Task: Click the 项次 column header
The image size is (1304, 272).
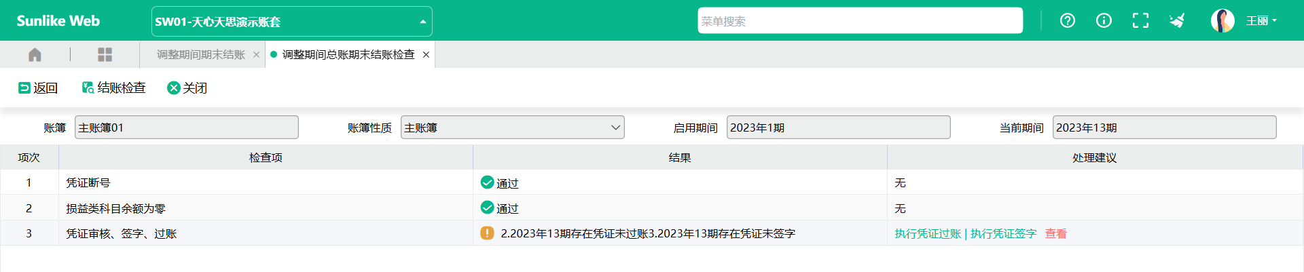Action: pos(29,157)
